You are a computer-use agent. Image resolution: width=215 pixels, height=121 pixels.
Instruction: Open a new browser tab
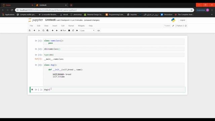tap(71, 5)
